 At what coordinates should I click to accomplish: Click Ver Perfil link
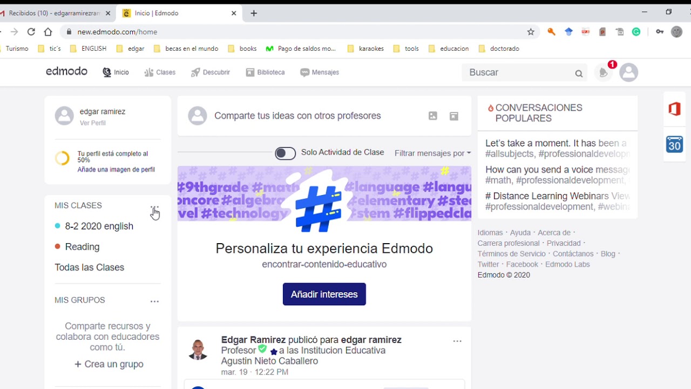[93, 123]
